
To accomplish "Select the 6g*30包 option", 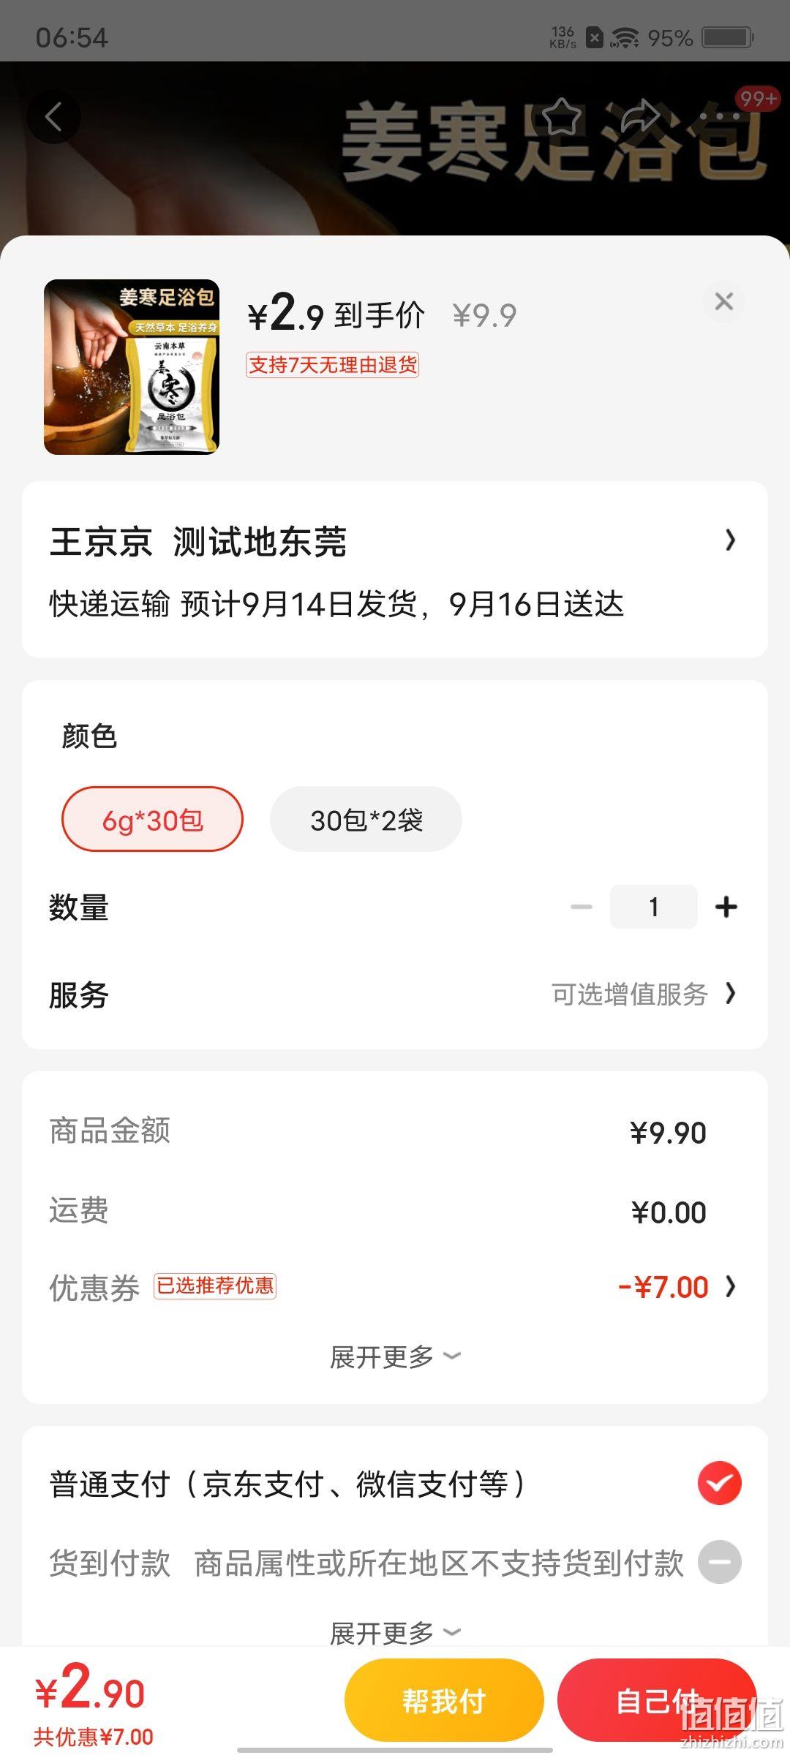I will (152, 819).
